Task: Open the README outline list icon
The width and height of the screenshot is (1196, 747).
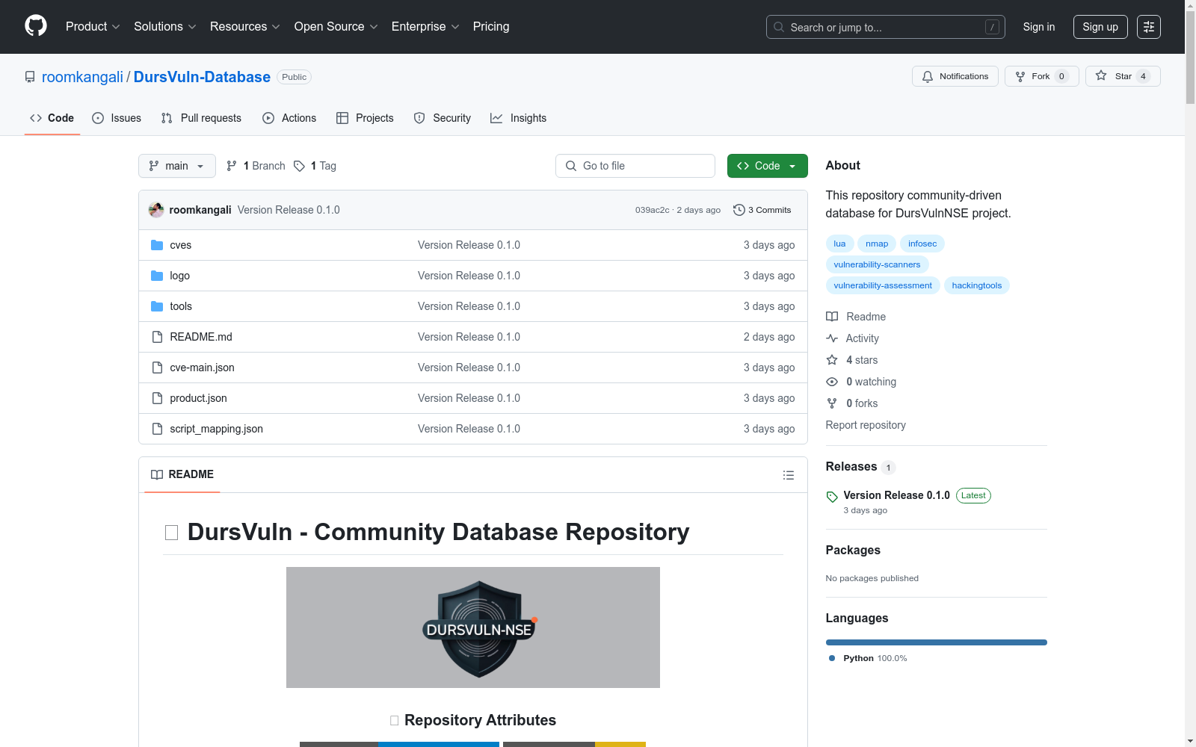Action: [788, 475]
